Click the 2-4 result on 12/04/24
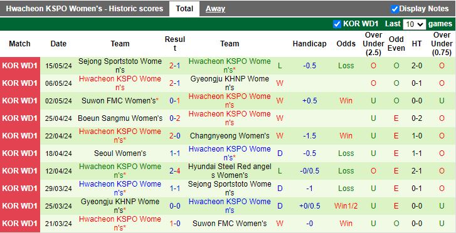Image resolution: width=456 pixels, height=233 pixels. coord(175,171)
